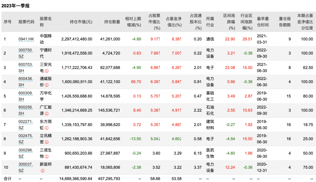Image resolution: width=316 pixels, height=182 pixels.
Task: Click the red info icon beside 三安光电
Action: tap(46, 71)
